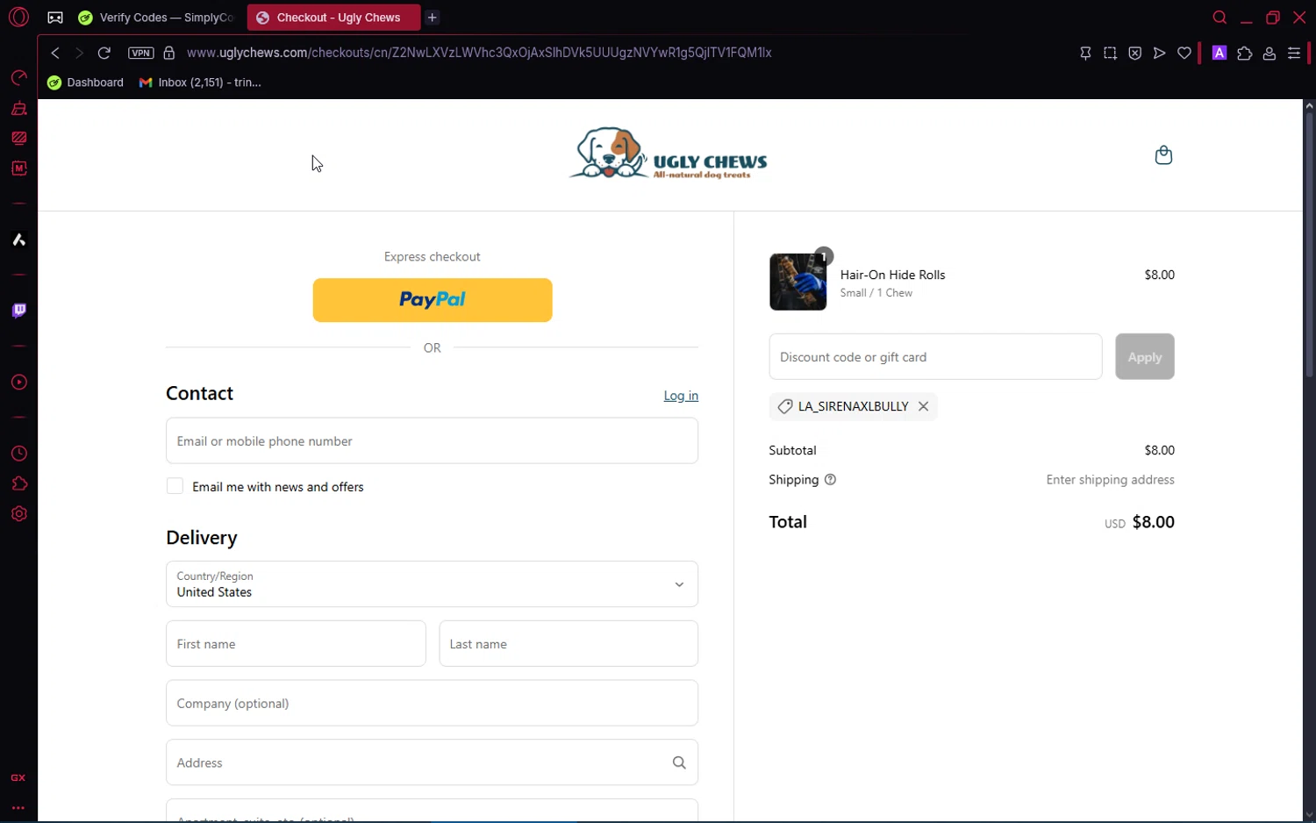Click the Last name field
This screenshot has height=823, width=1316.
569,644
